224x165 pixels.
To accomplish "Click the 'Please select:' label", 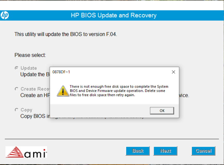I will 30,55.
